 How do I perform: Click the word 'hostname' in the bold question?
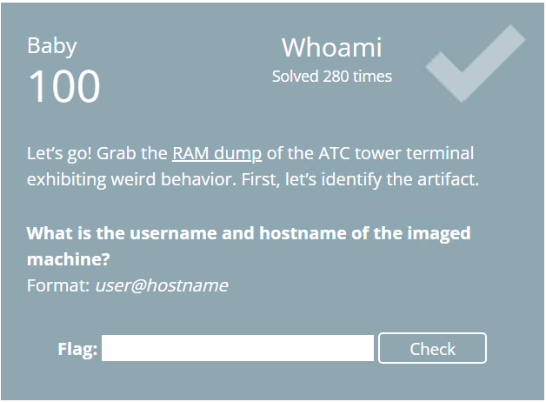(303, 233)
